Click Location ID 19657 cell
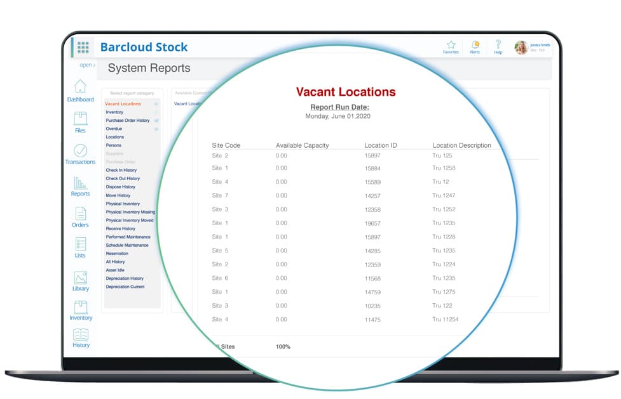 point(372,223)
